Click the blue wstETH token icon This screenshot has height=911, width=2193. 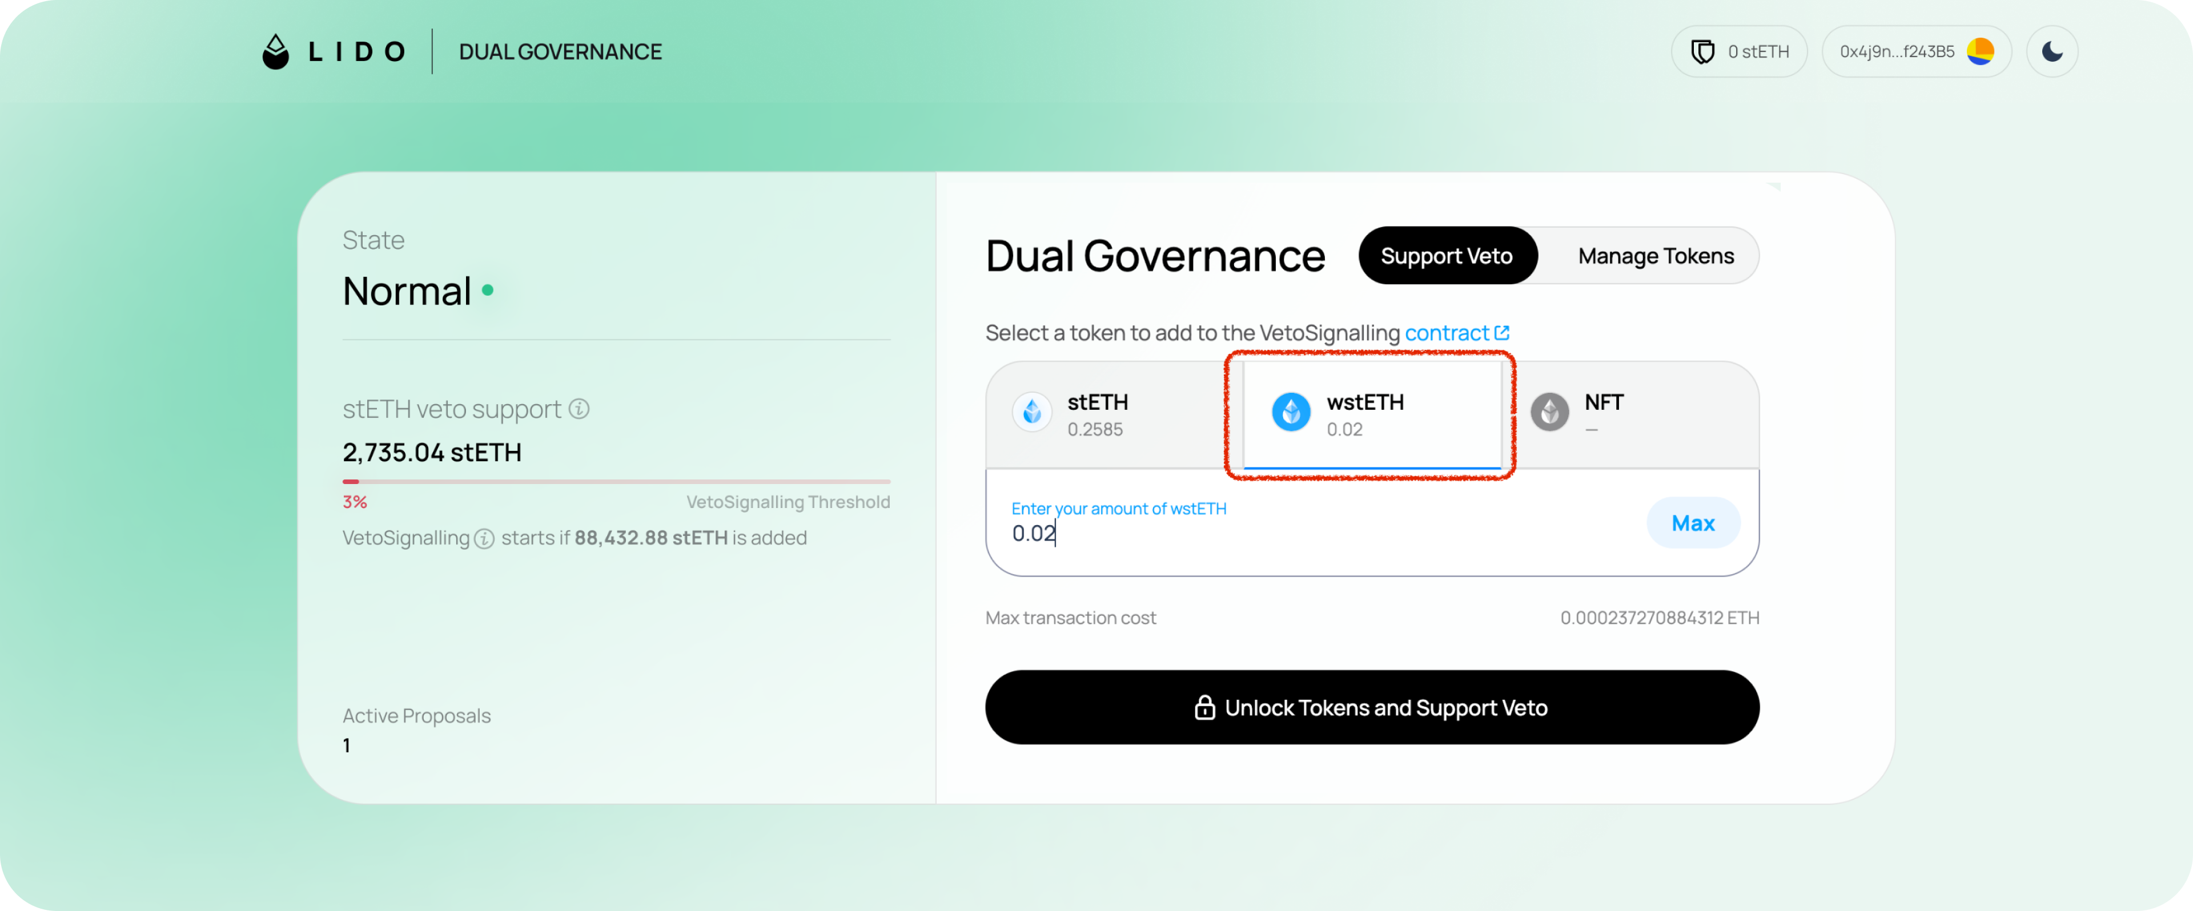pyautogui.click(x=1291, y=413)
